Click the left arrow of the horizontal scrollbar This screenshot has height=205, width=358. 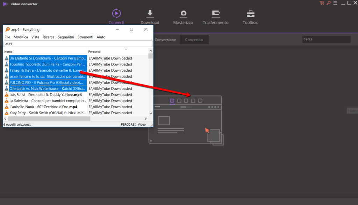[x=6, y=119]
